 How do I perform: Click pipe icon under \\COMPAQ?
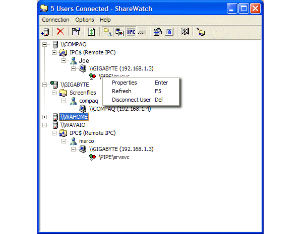92,76
